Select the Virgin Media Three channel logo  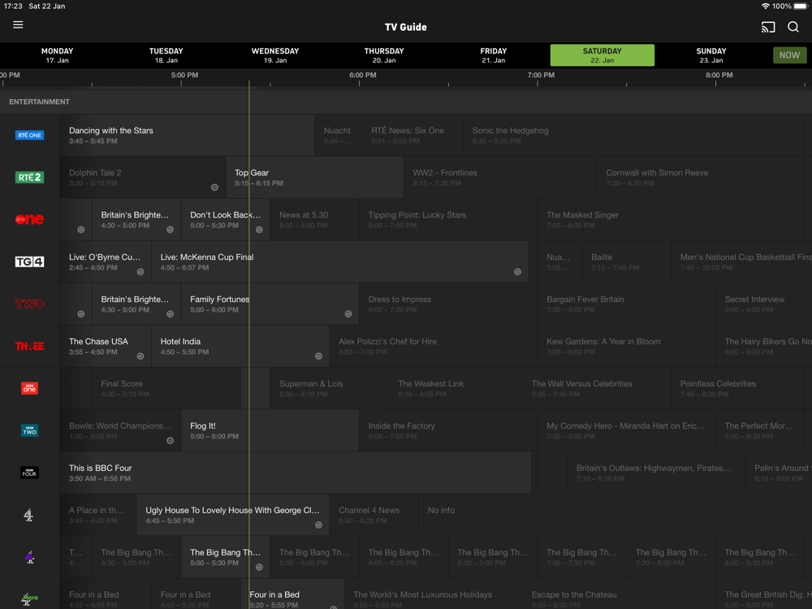coord(29,346)
